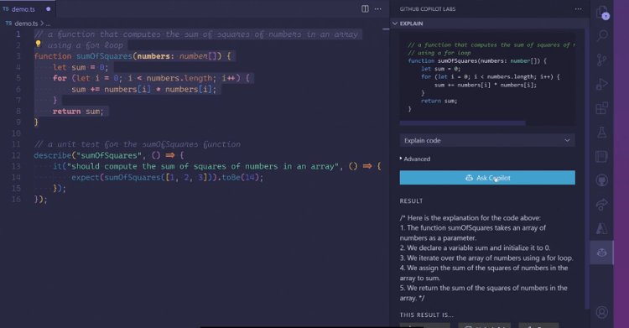Open the Live Share arrow icon
629x328 pixels.
pos(601,205)
